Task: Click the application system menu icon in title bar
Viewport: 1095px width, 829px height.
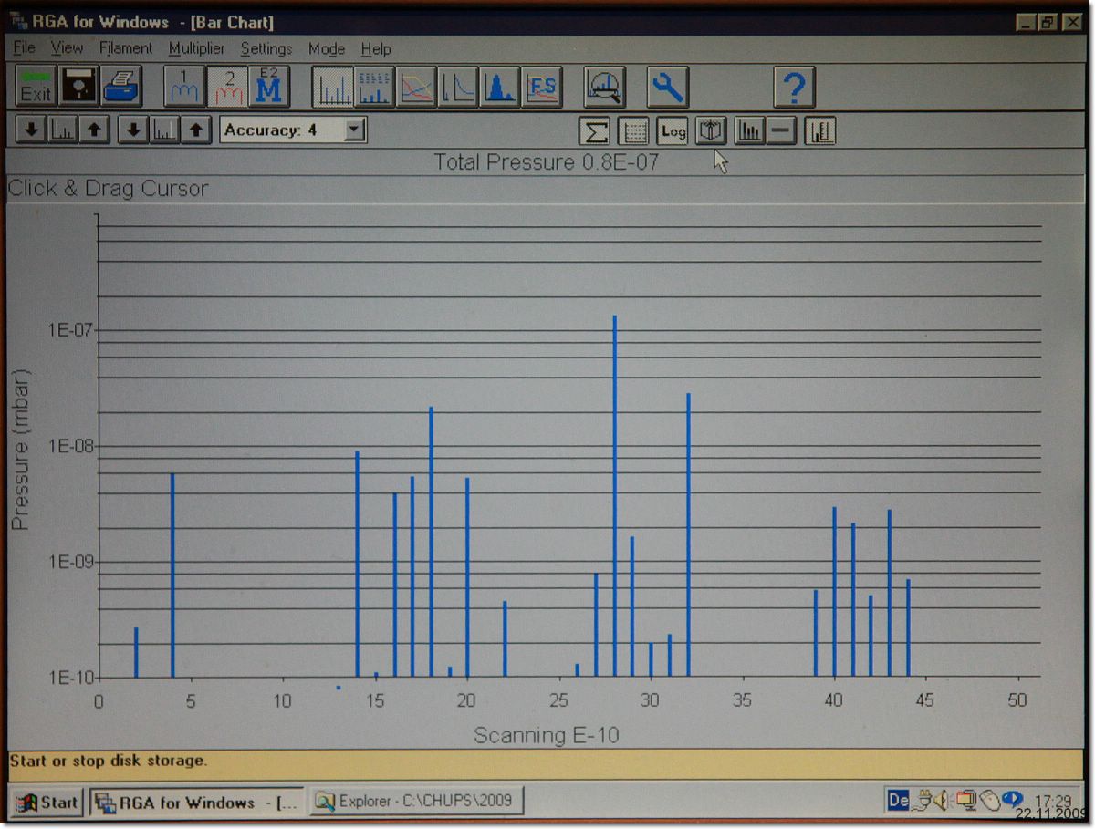Action: (17, 22)
